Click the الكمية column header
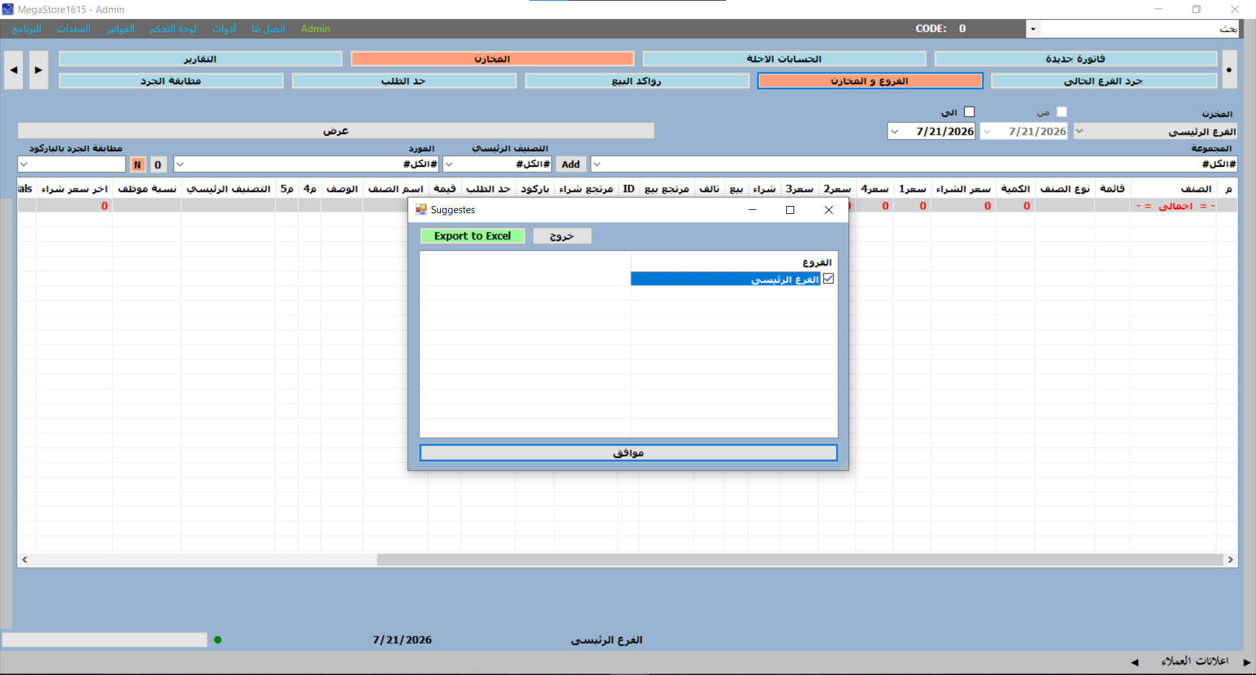This screenshot has height=675, width=1256. click(1015, 188)
